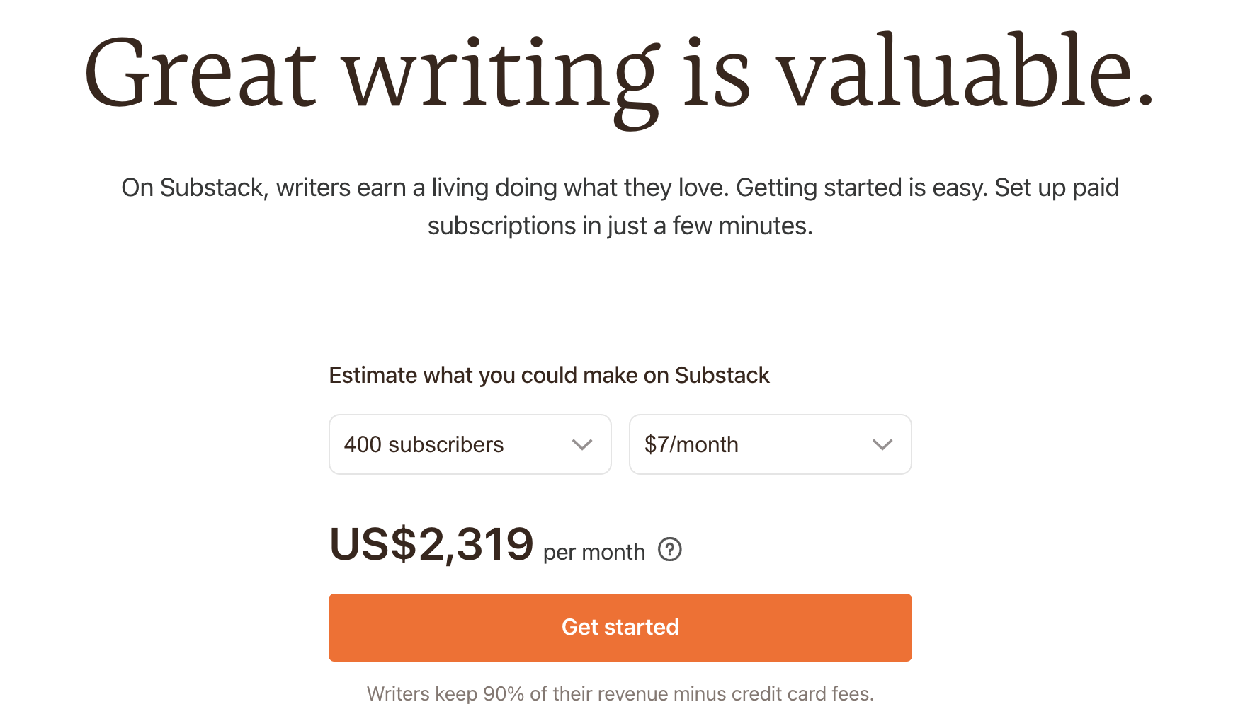Select the US$2,319 earnings figure
The width and height of the screenshot is (1238, 726).
[431, 544]
